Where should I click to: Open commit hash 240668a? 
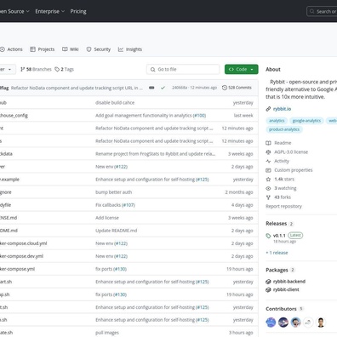tap(180, 88)
